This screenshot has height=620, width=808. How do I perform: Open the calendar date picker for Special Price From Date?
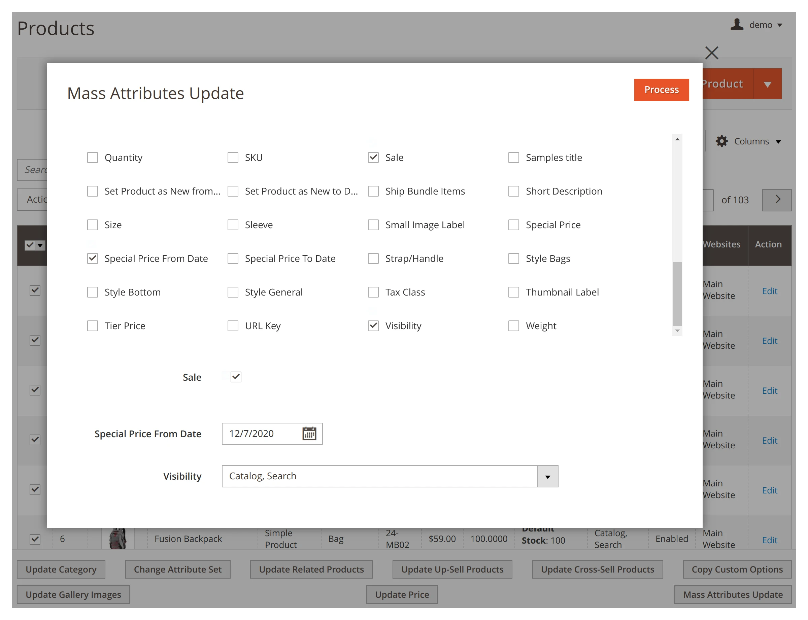tap(309, 434)
